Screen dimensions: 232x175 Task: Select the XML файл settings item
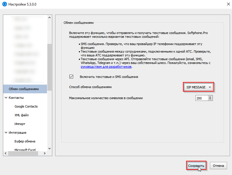[21, 115]
